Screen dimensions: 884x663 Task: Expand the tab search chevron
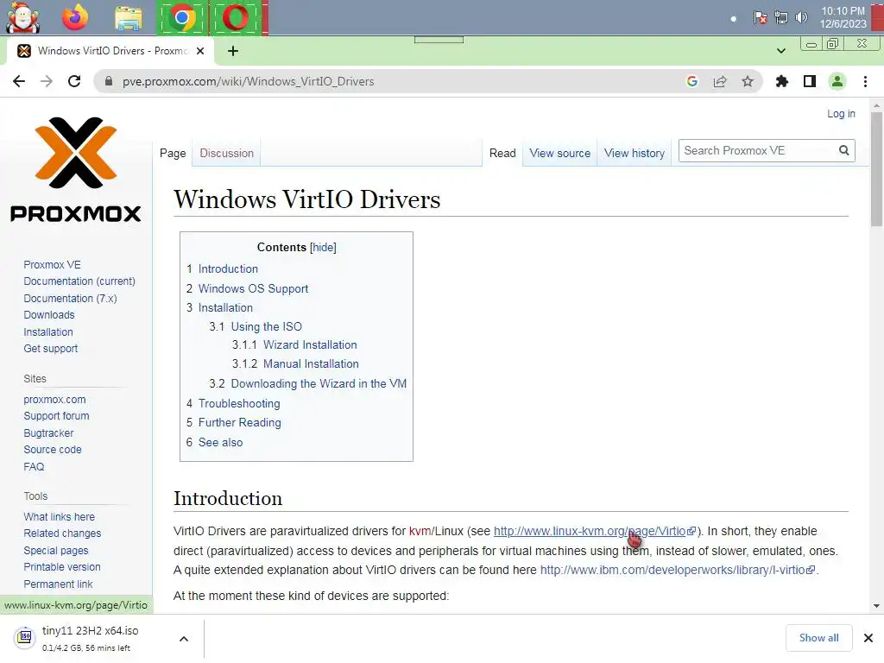(780, 51)
